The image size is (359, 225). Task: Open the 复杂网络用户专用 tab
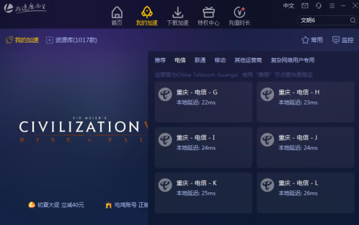click(x=293, y=60)
